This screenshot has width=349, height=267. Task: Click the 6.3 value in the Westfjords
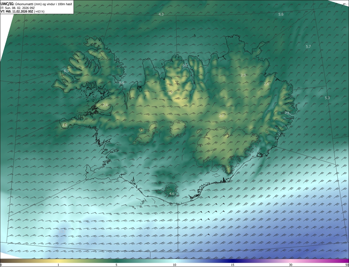[x=66, y=71]
